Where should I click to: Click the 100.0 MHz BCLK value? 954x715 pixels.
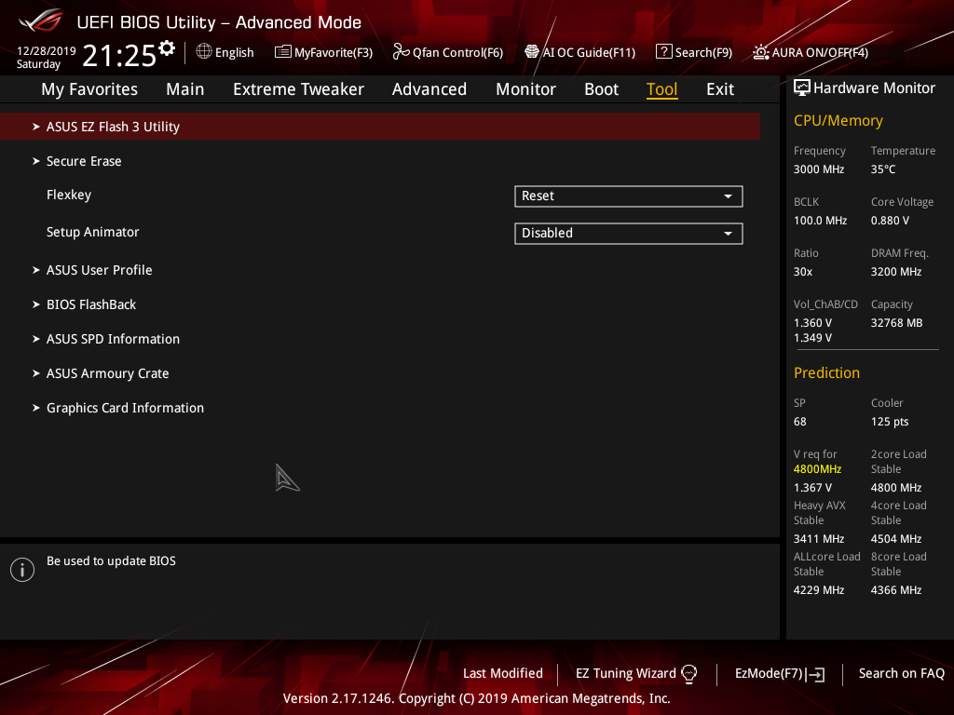820,221
